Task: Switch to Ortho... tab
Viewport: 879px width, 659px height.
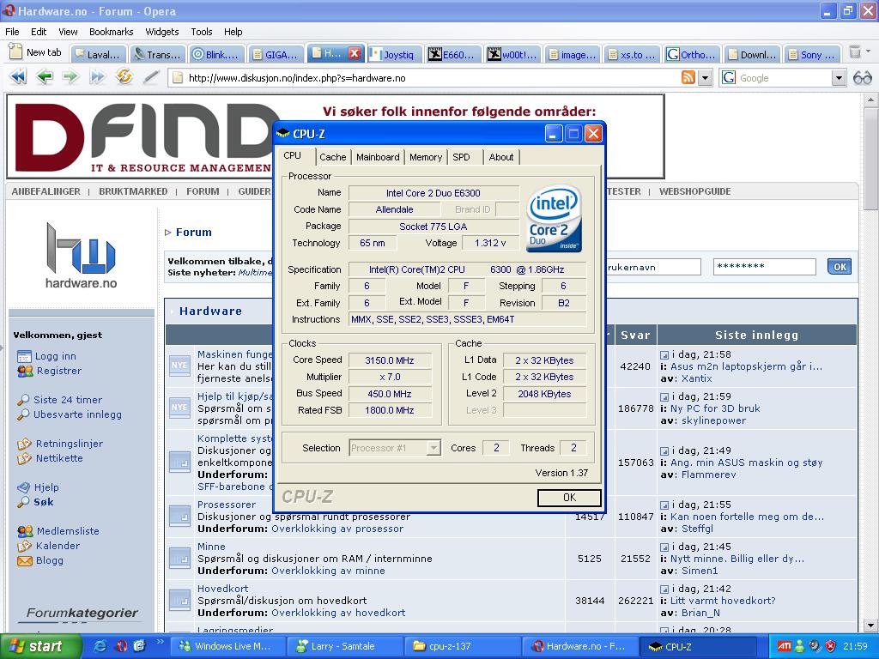Action: pyautogui.click(x=693, y=54)
